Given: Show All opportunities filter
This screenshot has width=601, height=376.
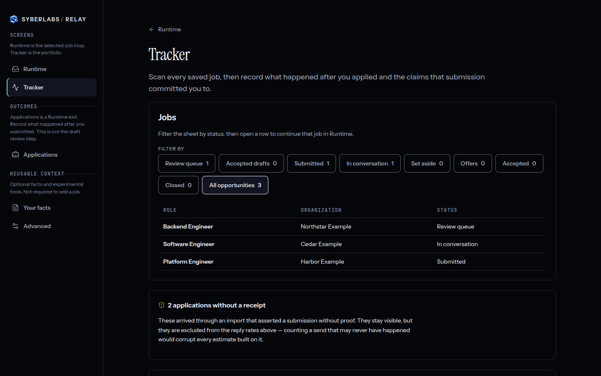Looking at the screenshot, I should coord(235,185).
